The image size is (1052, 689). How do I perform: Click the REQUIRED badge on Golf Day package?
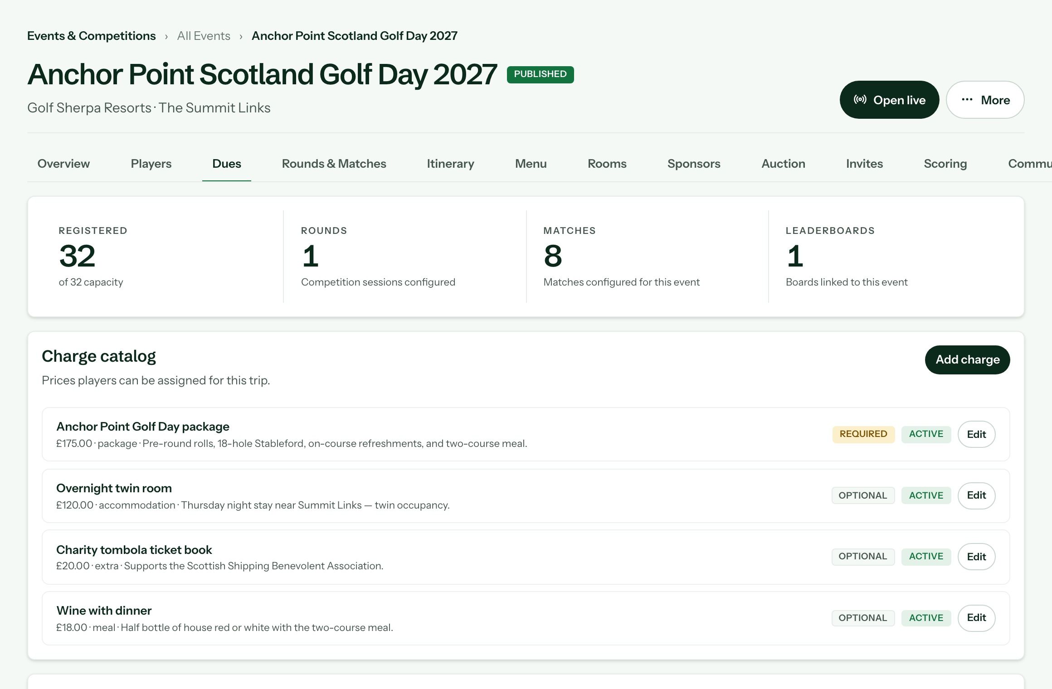click(863, 434)
